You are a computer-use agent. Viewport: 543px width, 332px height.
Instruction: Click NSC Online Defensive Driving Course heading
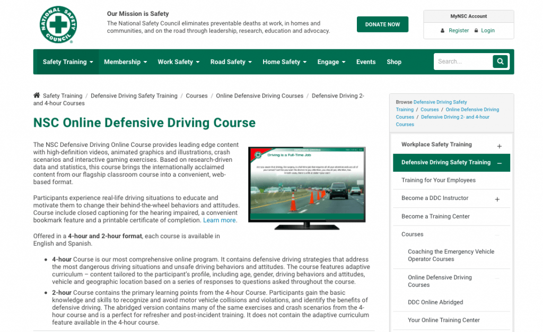coord(144,123)
